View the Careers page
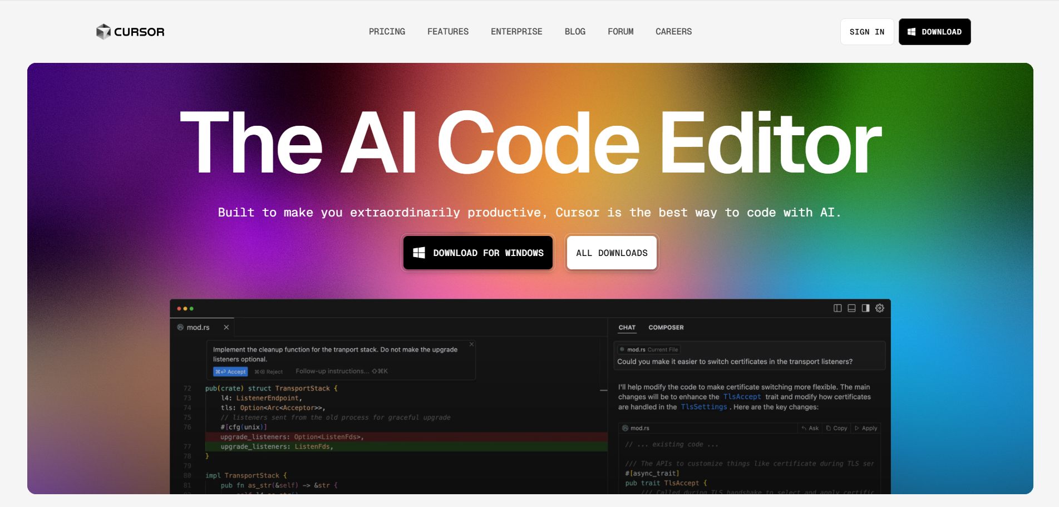 pos(673,32)
